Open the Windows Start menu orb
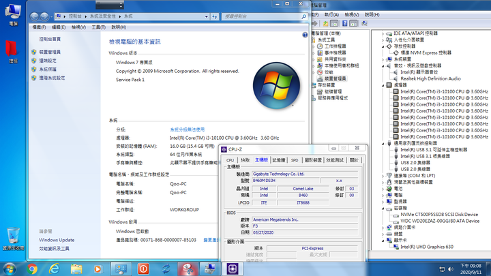The image size is (491, 276). [x=9, y=269]
